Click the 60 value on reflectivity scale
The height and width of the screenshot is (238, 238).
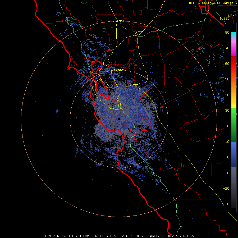(227, 63)
